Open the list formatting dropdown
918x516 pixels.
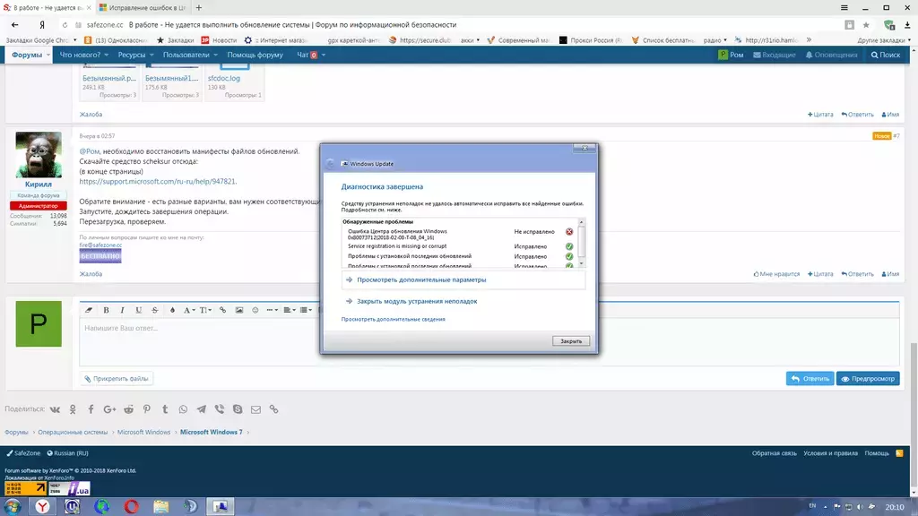(307, 310)
